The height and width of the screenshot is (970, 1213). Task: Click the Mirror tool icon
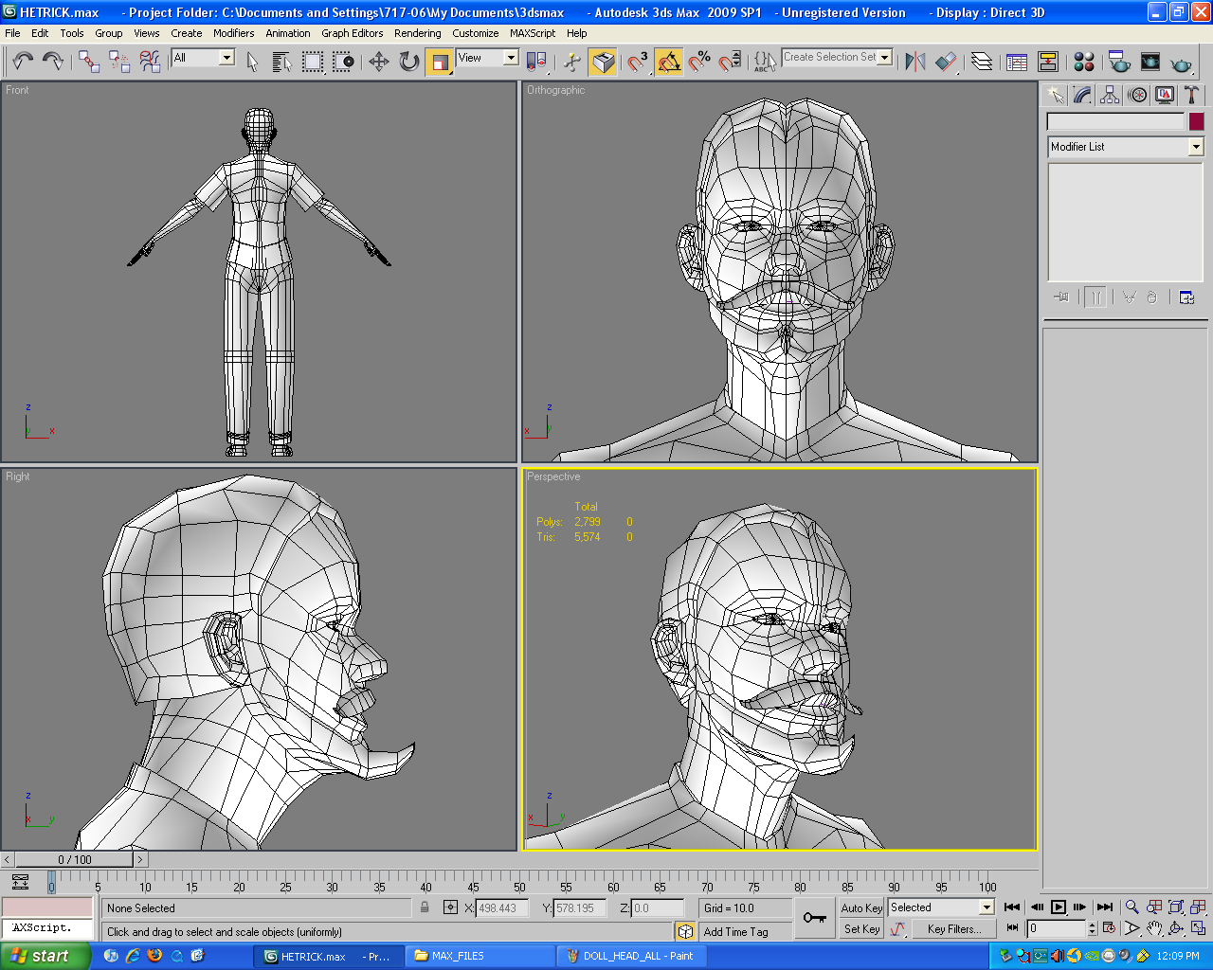915,62
